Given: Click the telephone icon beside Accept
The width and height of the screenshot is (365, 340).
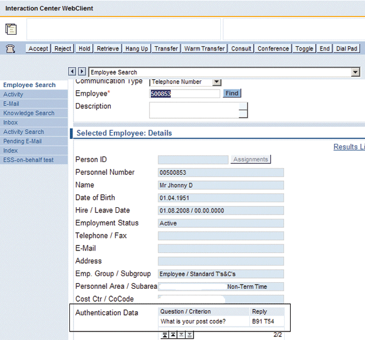Looking at the screenshot, I should (x=11, y=49).
